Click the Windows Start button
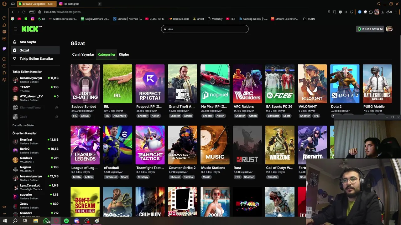This screenshot has height=225, width=401. tap(5, 221)
